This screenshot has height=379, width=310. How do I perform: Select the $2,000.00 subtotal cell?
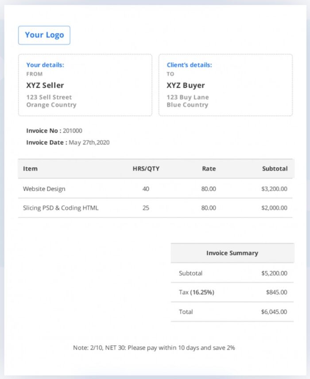click(274, 208)
